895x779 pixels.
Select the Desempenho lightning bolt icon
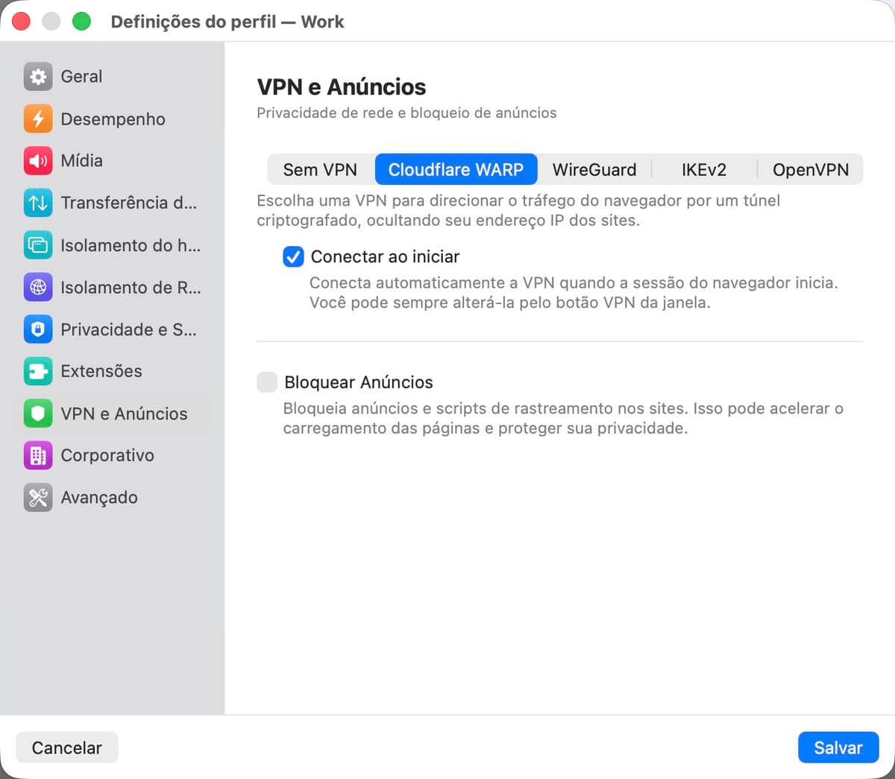(38, 119)
